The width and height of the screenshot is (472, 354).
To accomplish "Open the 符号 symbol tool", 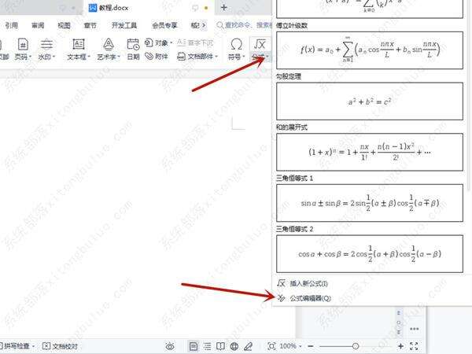I will point(236,49).
